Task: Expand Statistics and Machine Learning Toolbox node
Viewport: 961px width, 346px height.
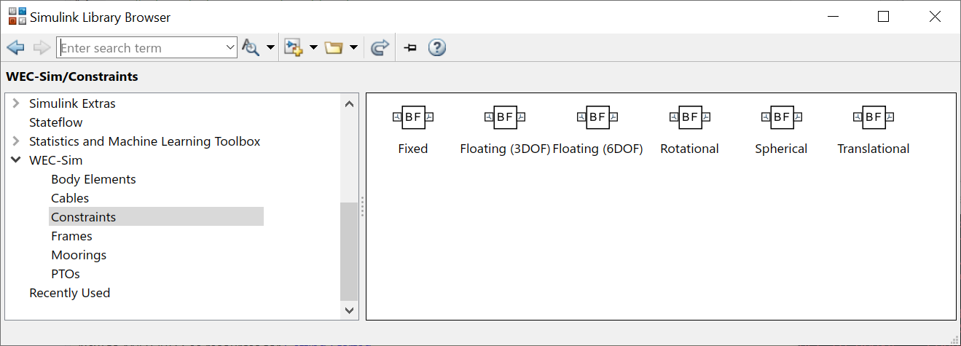Action: (16, 141)
